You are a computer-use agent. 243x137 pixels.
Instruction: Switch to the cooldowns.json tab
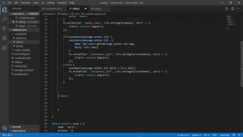[53, 8]
